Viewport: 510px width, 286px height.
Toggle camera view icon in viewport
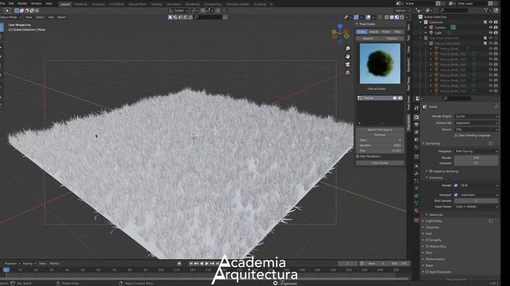[347, 64]
